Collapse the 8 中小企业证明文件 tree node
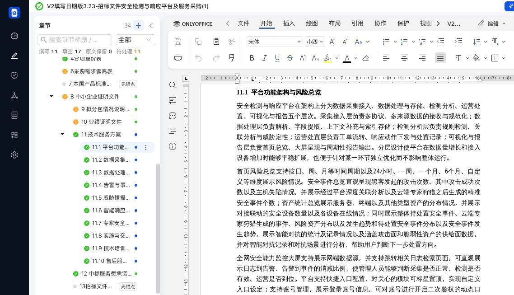This screenshot has width=514, height=295. tap(51, 96)
